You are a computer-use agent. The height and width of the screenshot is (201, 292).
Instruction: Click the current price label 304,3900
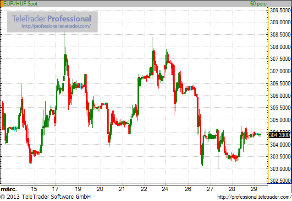(x=280, y=135)
